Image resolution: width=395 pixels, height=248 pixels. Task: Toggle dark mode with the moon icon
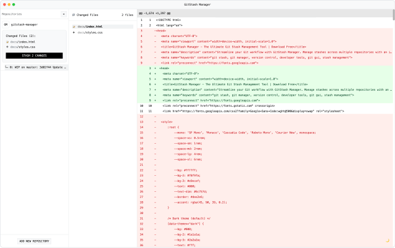click(x=388, y=241)
